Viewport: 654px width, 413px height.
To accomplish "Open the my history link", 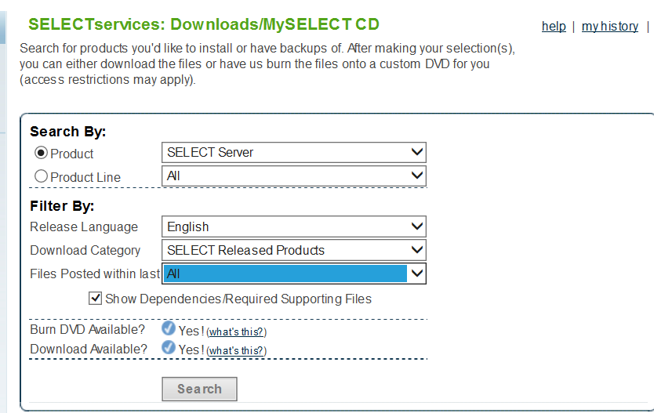I will coord(610,27).
